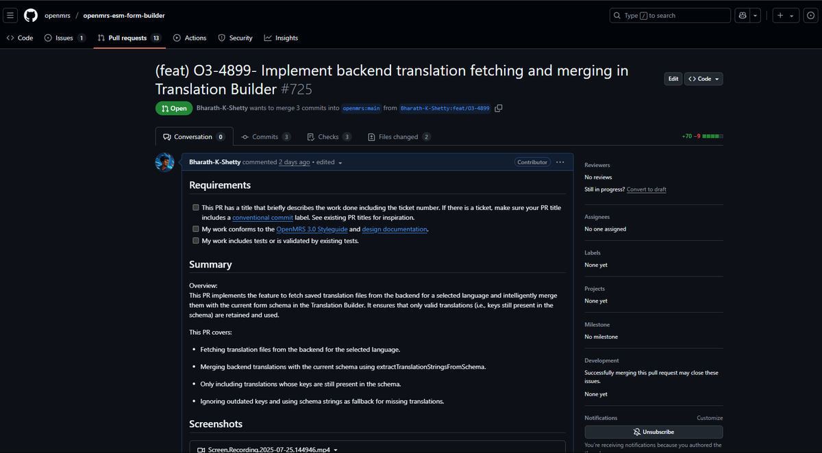Open the Milestone sidebar section
The image size is (822, 453).
(x=597, y=324)
